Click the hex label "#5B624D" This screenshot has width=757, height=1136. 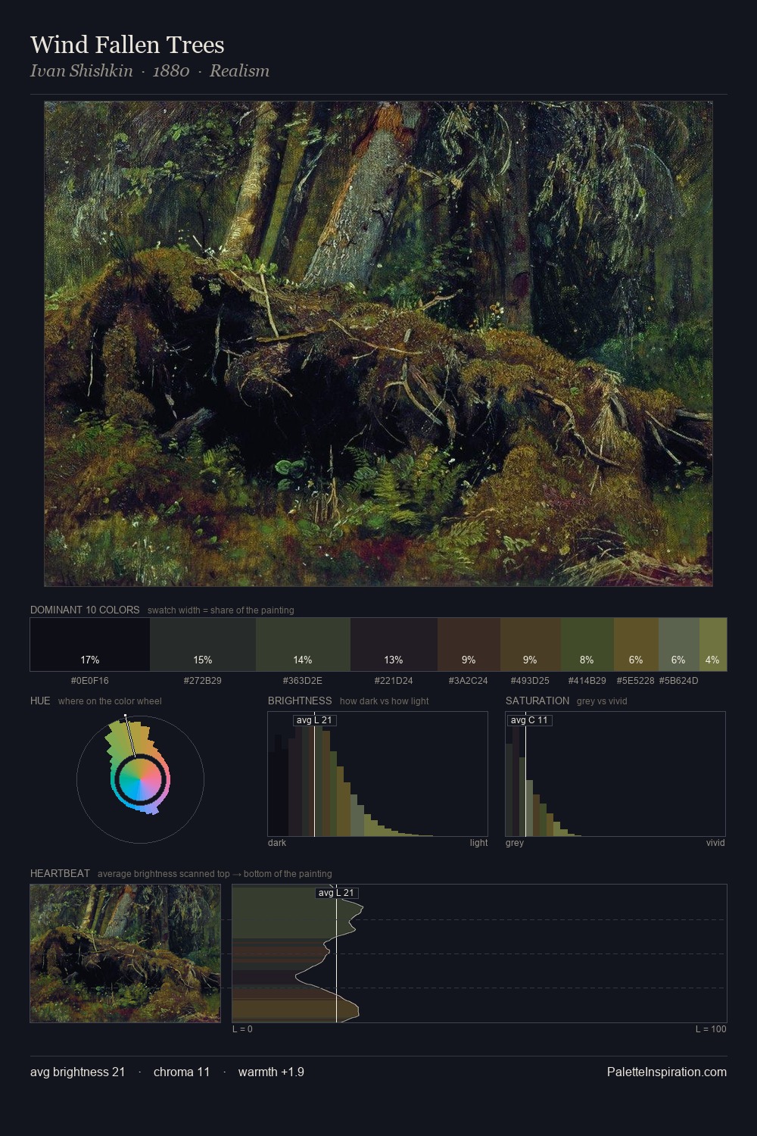point(679,680)
